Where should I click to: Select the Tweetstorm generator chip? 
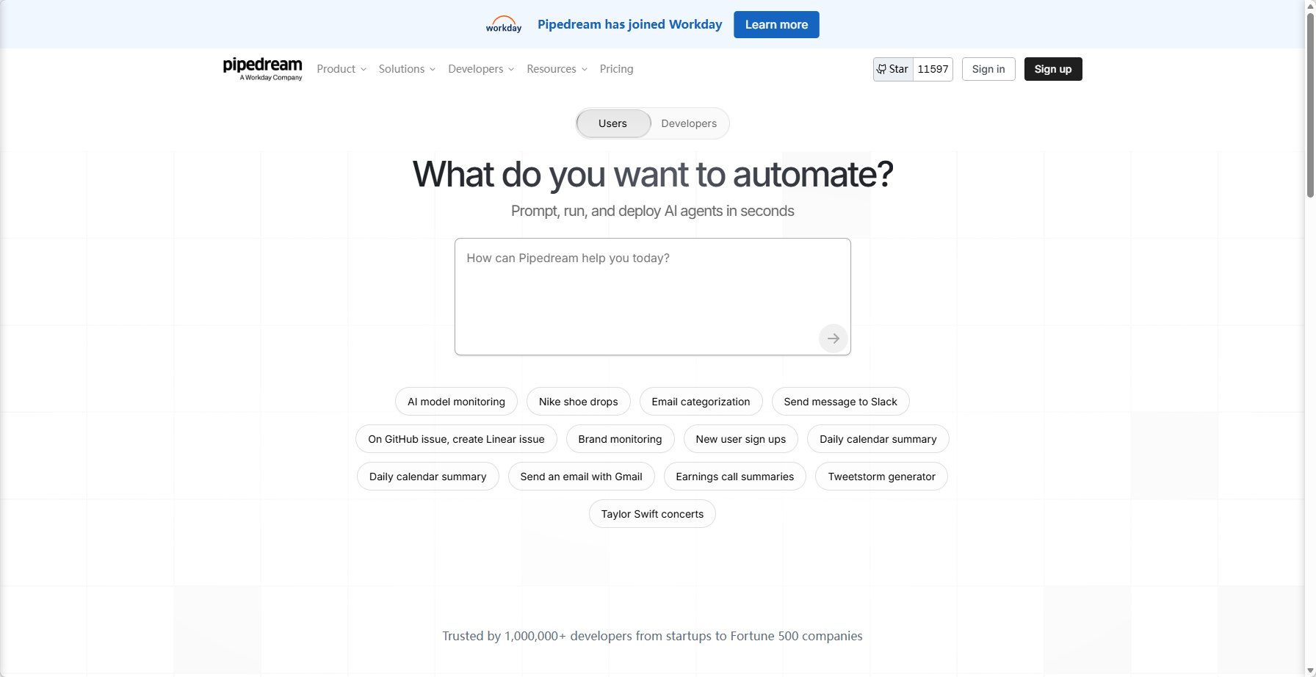[882, 477]
